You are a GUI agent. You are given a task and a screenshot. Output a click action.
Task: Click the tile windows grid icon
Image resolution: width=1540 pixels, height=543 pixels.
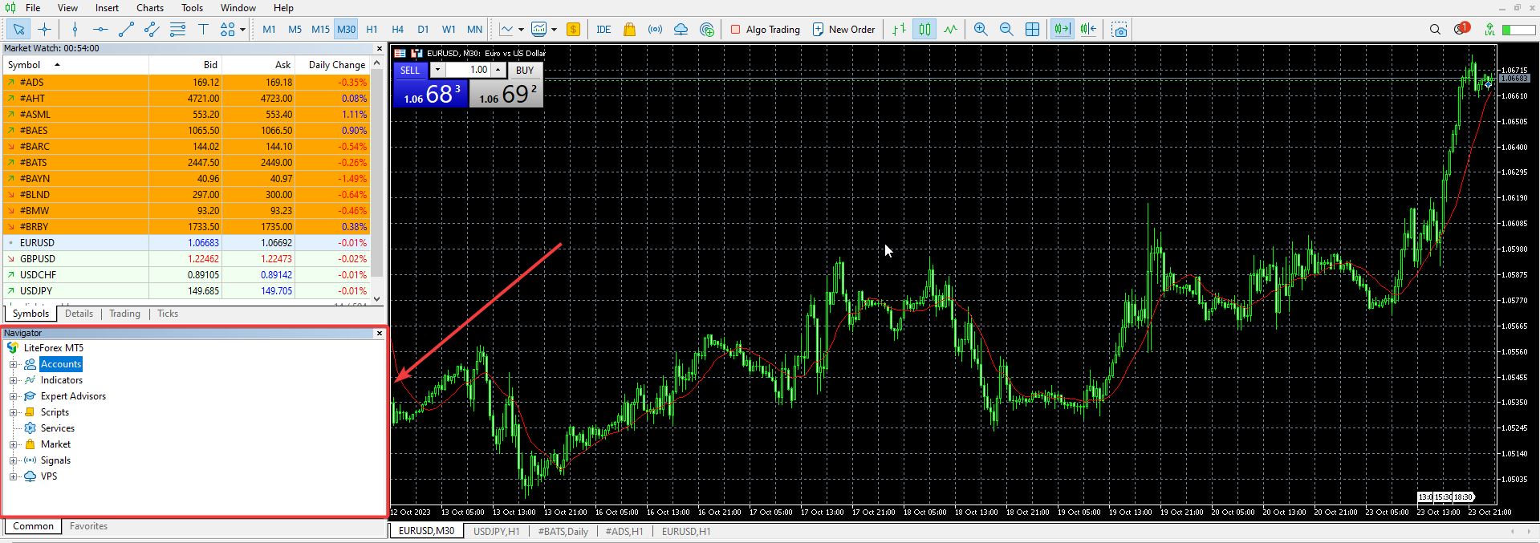pos(1032,30)
